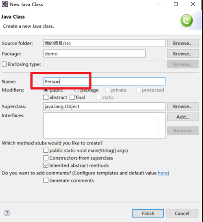Click the Name input field
Viewport: 203px width, 222px height.
click(104, 81)
